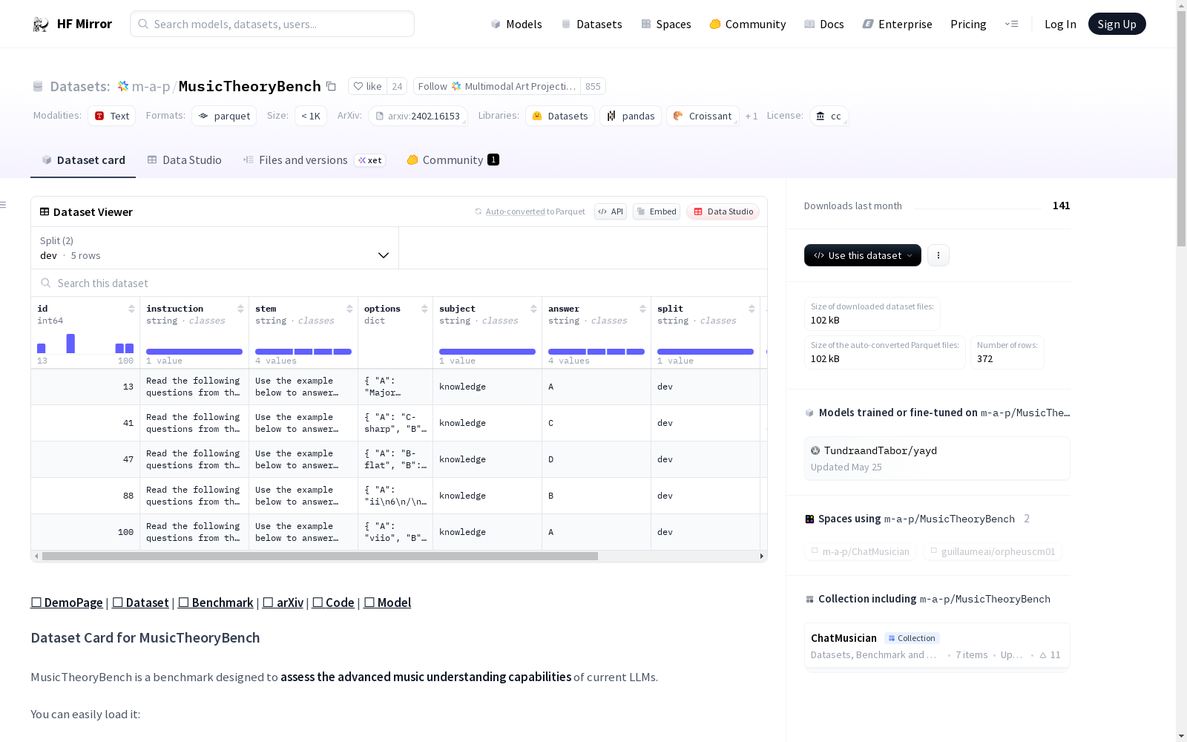
Task: Click the three-dot more options button
Action: (x=938, y=255)
